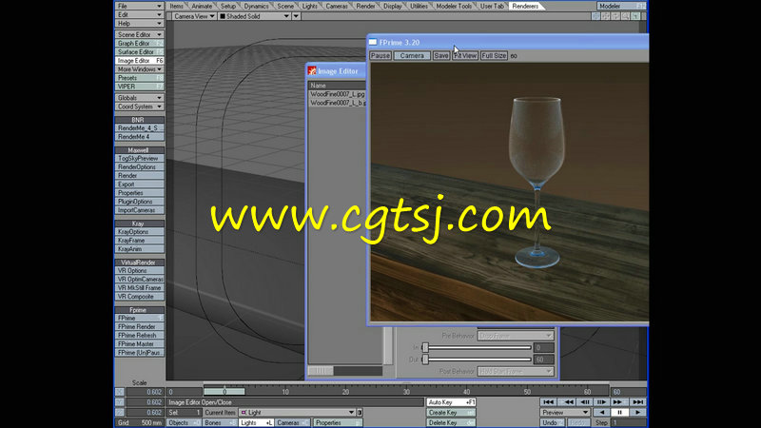
Task: Click the FPrime Render button
Action: pyautogui.click(x=139, y=327)
